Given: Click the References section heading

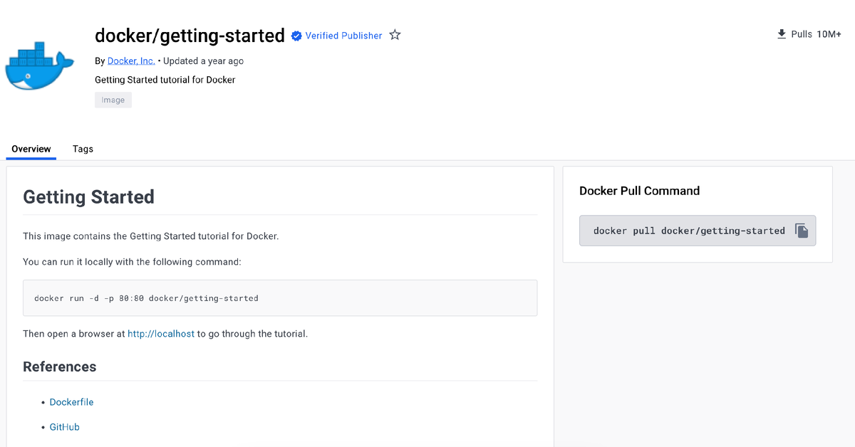Looking at the screenshot, I should pyautogui.click(x=60, y=367).
